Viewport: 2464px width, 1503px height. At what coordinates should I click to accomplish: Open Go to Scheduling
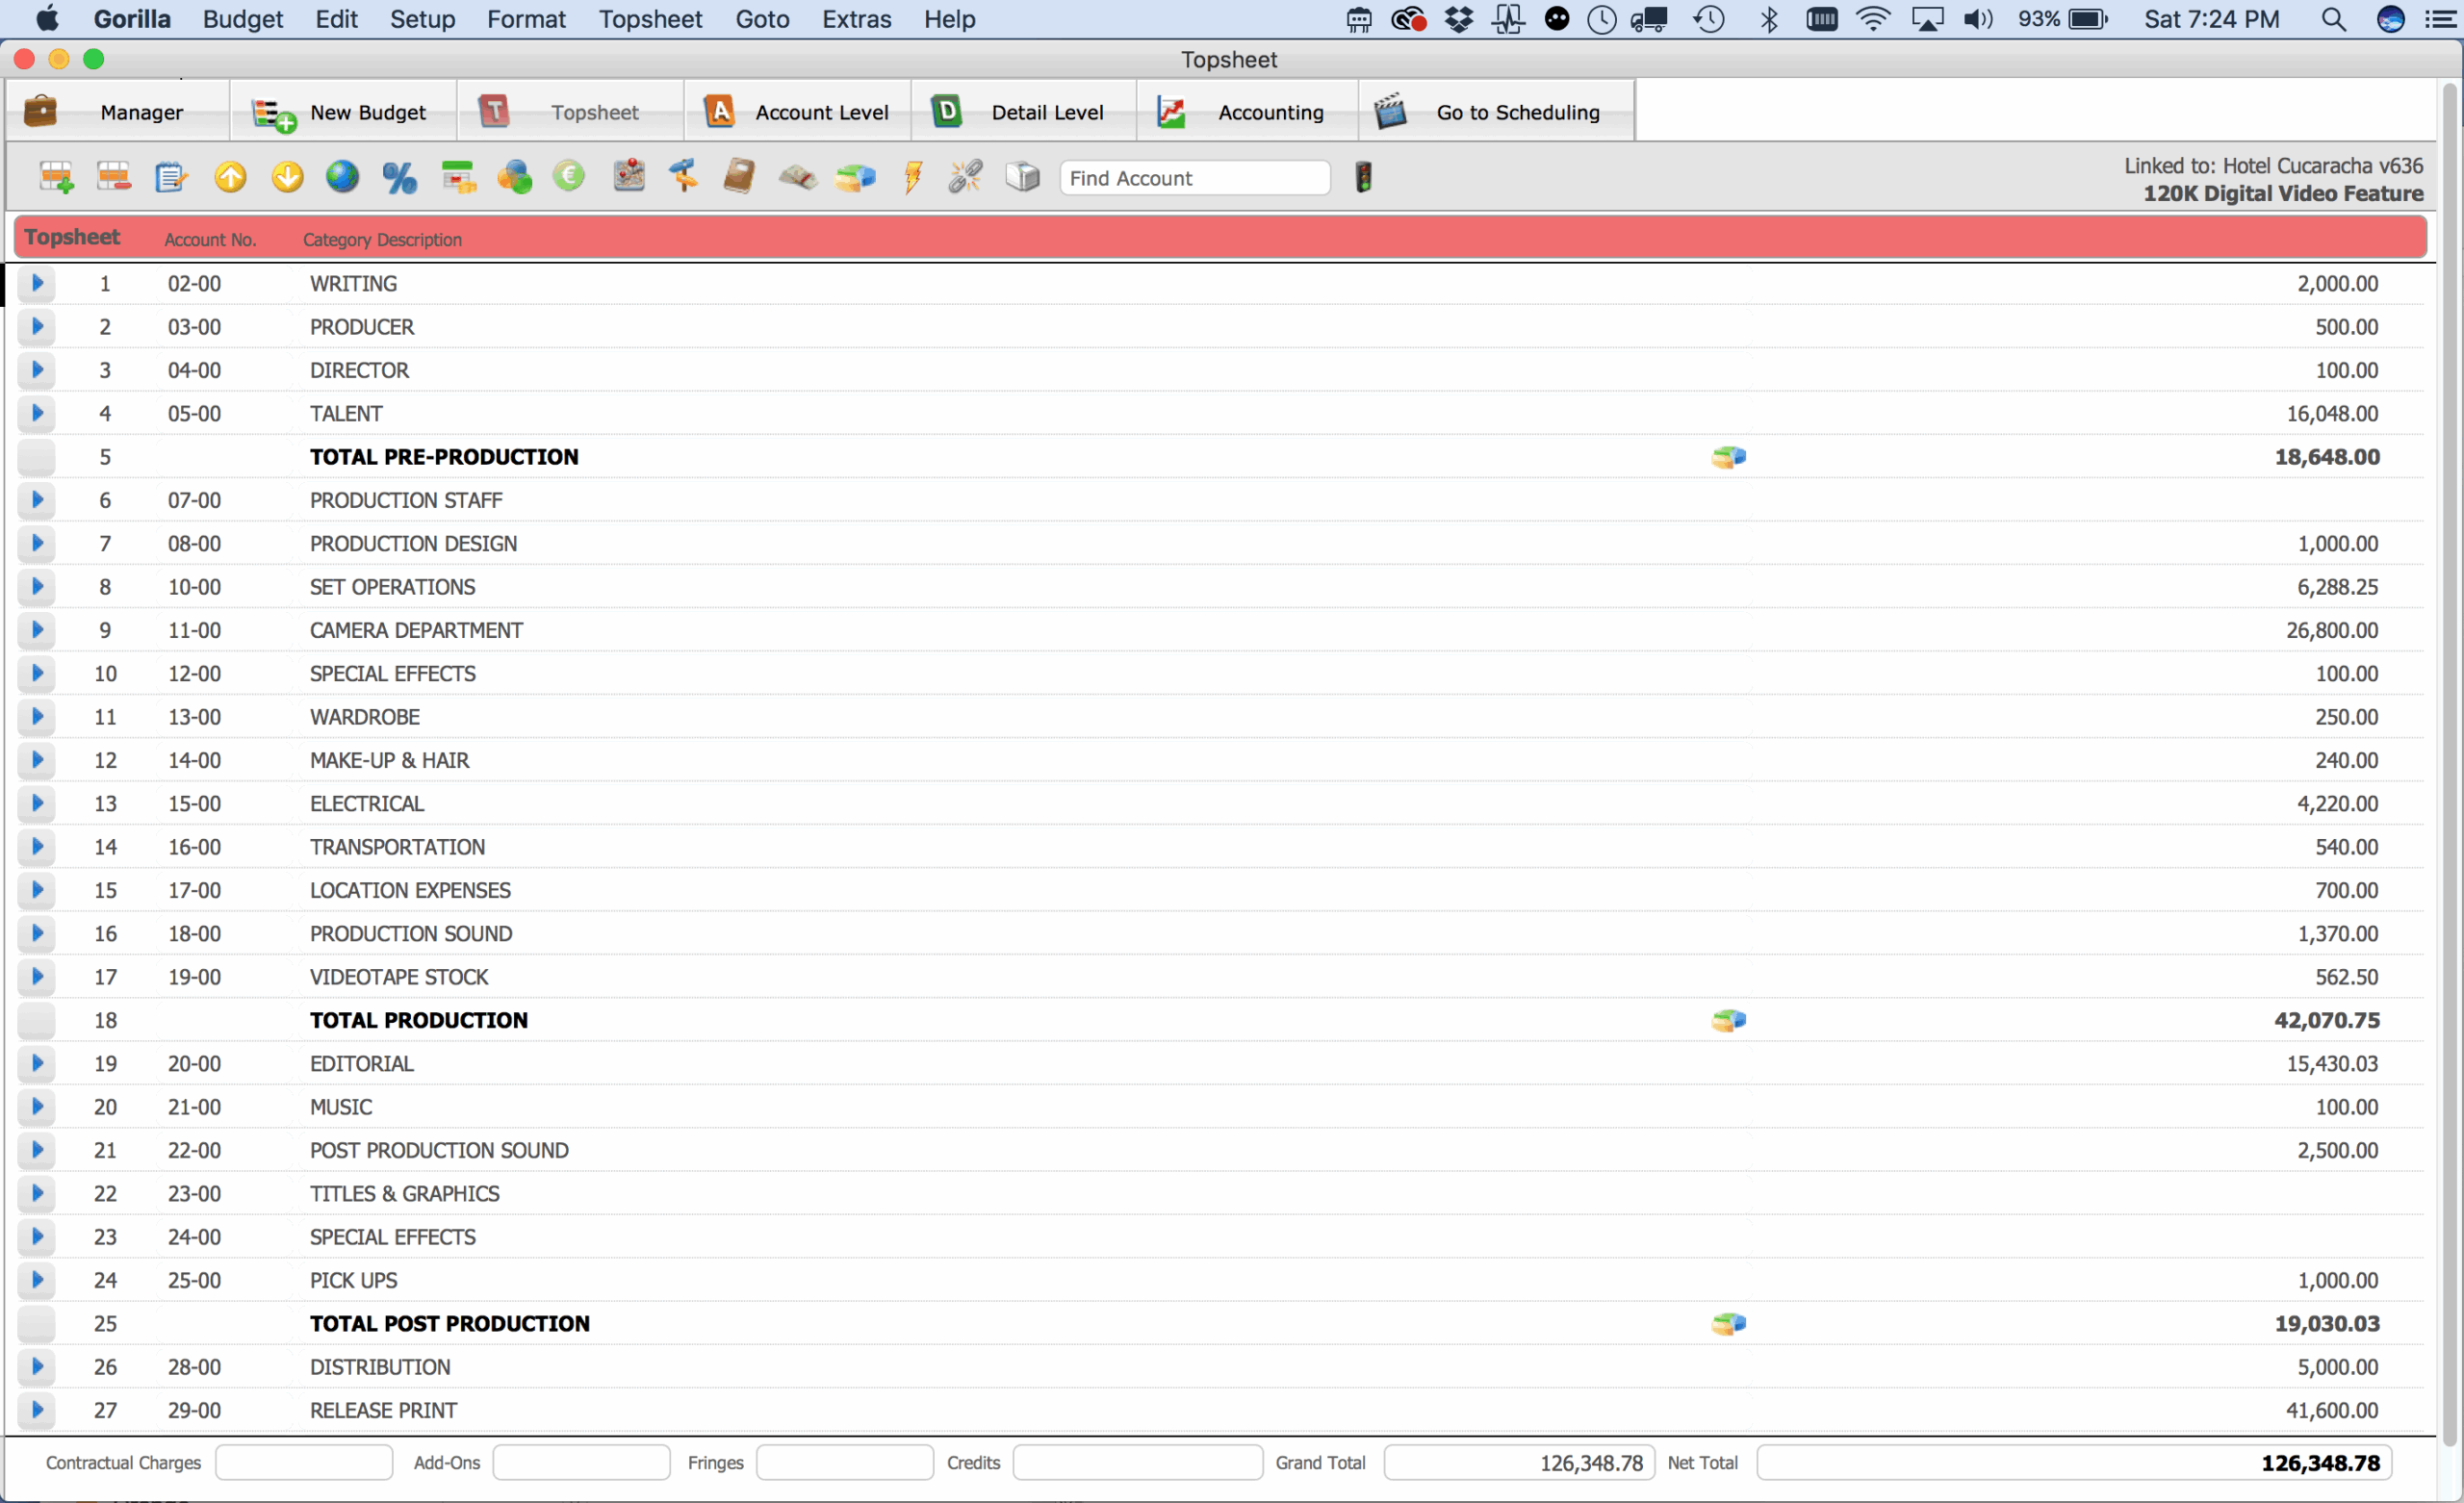tap(1493, 111)
